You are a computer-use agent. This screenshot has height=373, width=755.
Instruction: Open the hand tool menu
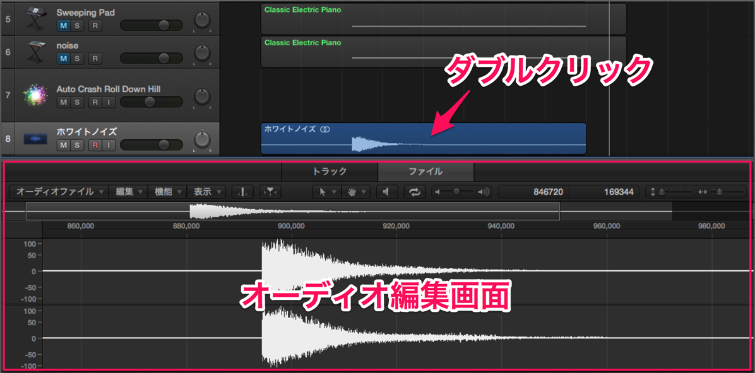pyautogui.click(x=355, y=192)
